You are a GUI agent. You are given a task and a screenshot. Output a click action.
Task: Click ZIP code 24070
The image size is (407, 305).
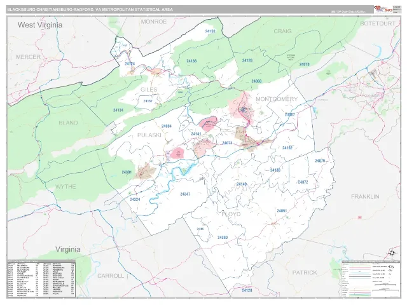click(x=304, y=64)
